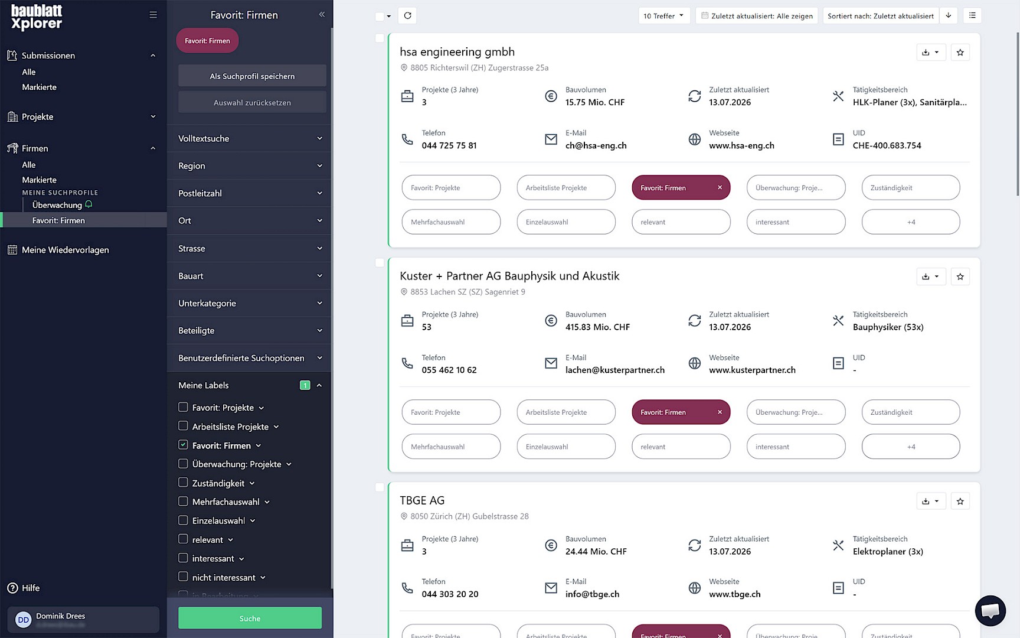Image resolution: width=1020 pixels, height=638 pixels.
Task: Uncheck the Favorit: Firmen label filter
Action: point(183,445)
